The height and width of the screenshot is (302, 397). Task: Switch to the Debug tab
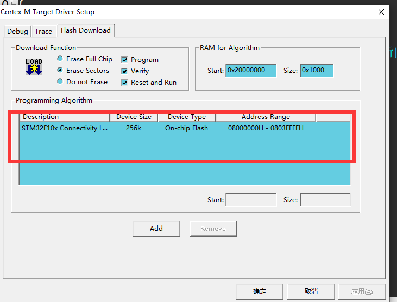point(17,32)
